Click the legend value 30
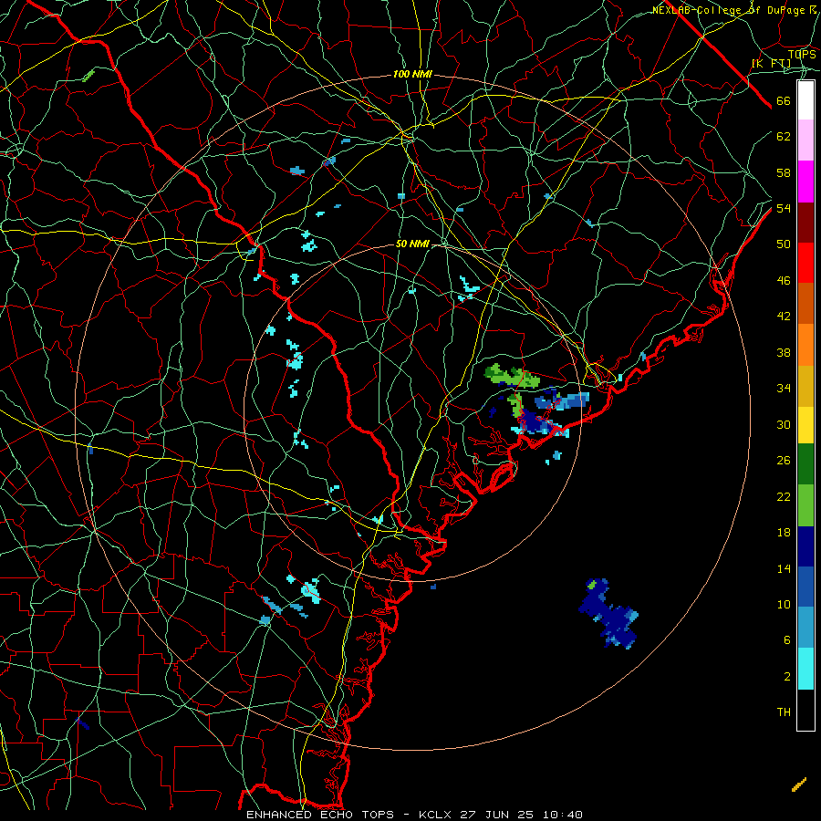Screen dimensions: 821x821 (784, 424)
